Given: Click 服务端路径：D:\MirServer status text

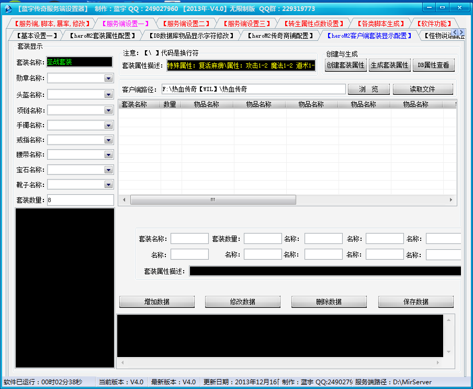Looking at the screenshot, I should click(393, 382).
